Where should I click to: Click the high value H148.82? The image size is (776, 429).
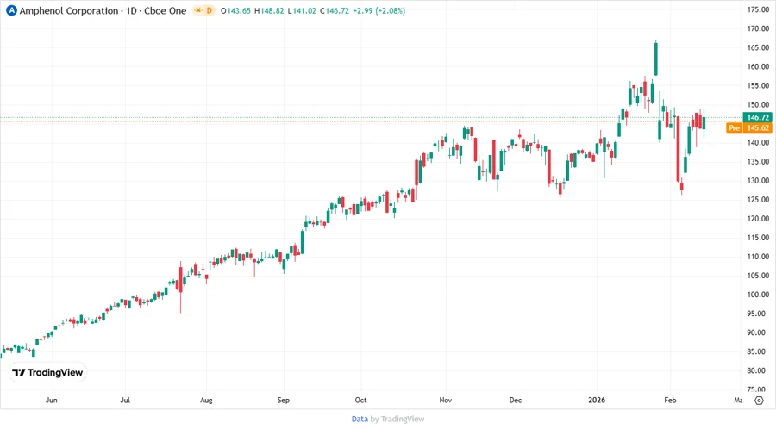point(269,11)
